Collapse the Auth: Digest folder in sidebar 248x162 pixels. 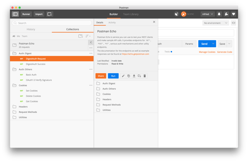coord(14,53)
